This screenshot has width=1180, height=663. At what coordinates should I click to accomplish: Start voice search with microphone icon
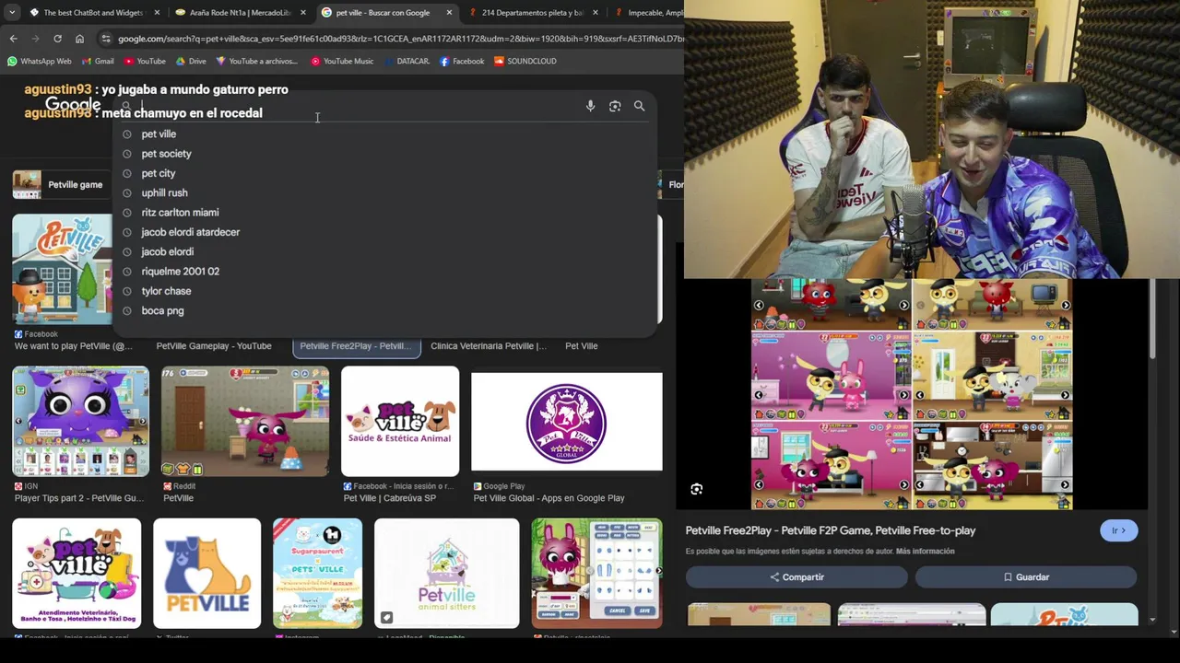click(590, 106)
